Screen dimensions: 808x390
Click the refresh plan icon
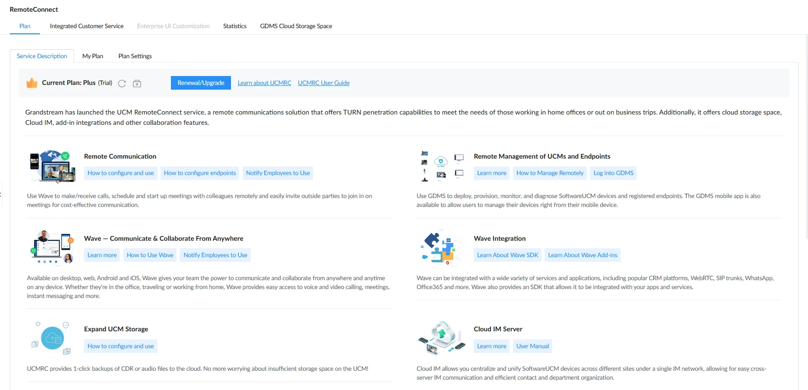coord(122,84)
